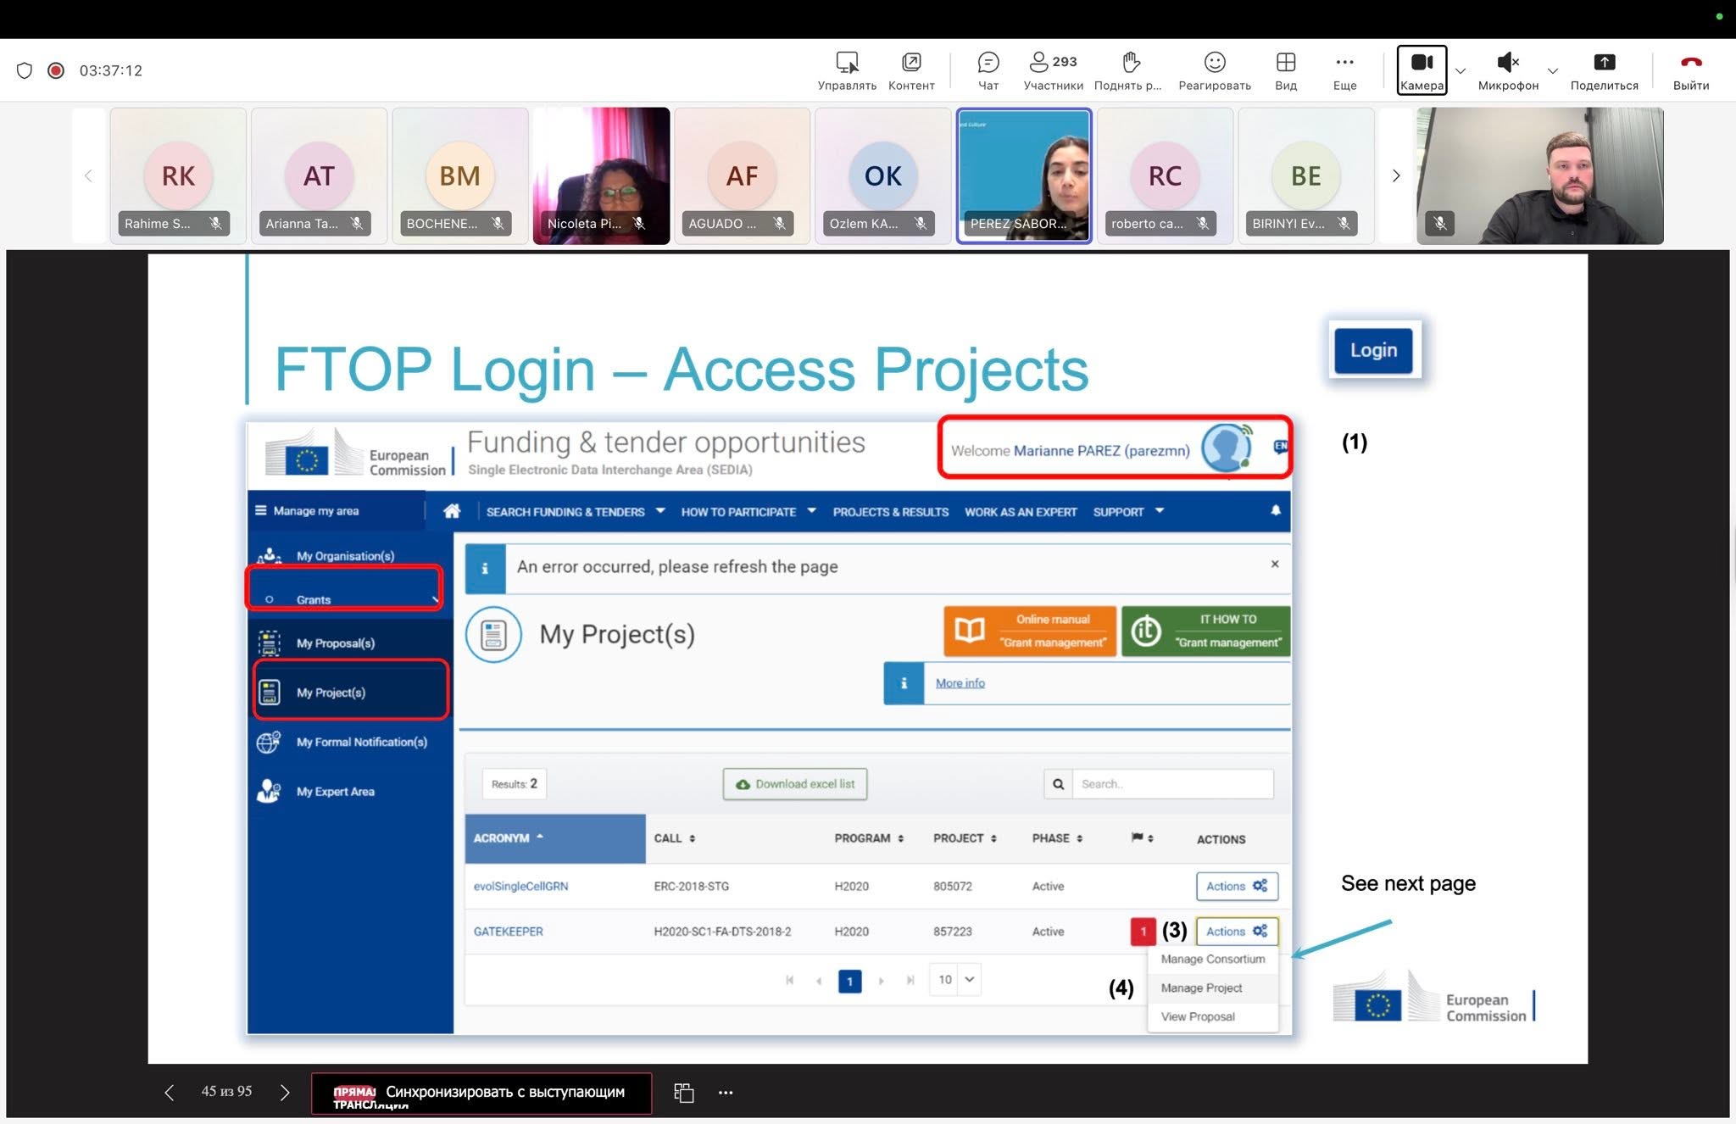This screenshot has height=1124, width=1736.
Task: Select PEREZ SABOR participant video tile
Action: (1024, 176)
